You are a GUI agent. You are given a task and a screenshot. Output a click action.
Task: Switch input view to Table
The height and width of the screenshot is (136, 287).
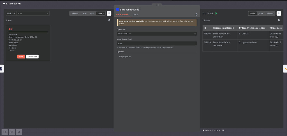[84, 13]
